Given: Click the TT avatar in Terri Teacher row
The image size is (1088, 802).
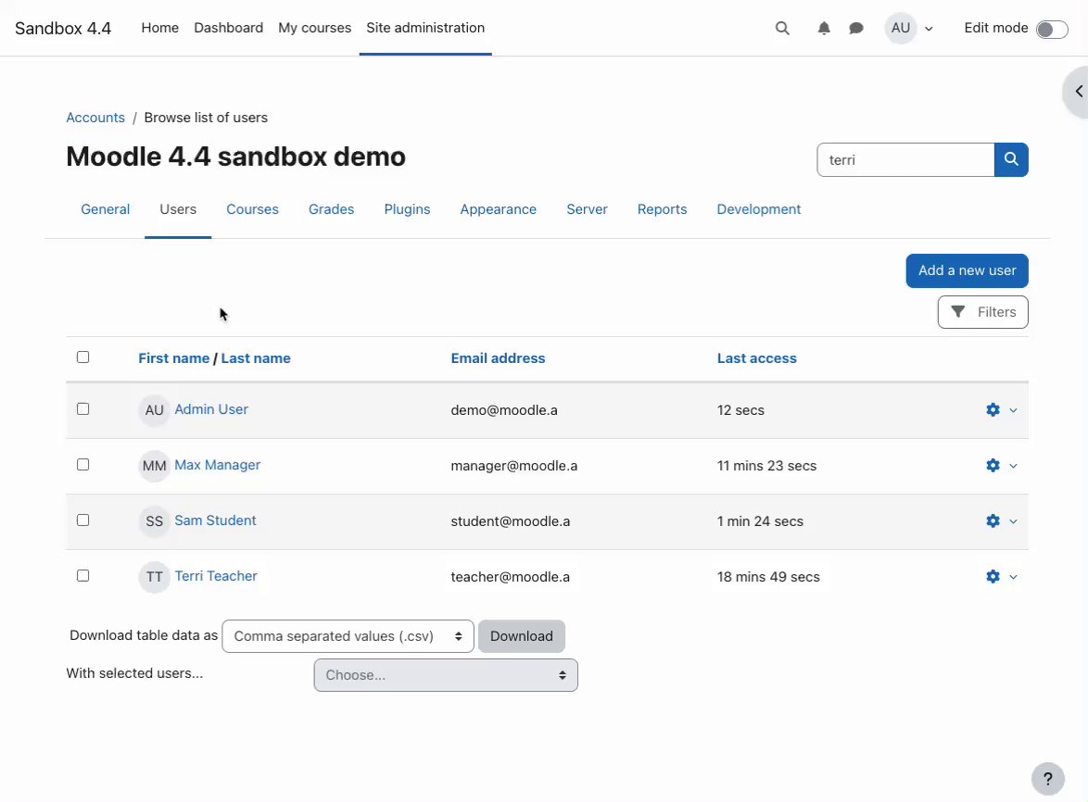Looking at the screenshot, I should (154, 577).
